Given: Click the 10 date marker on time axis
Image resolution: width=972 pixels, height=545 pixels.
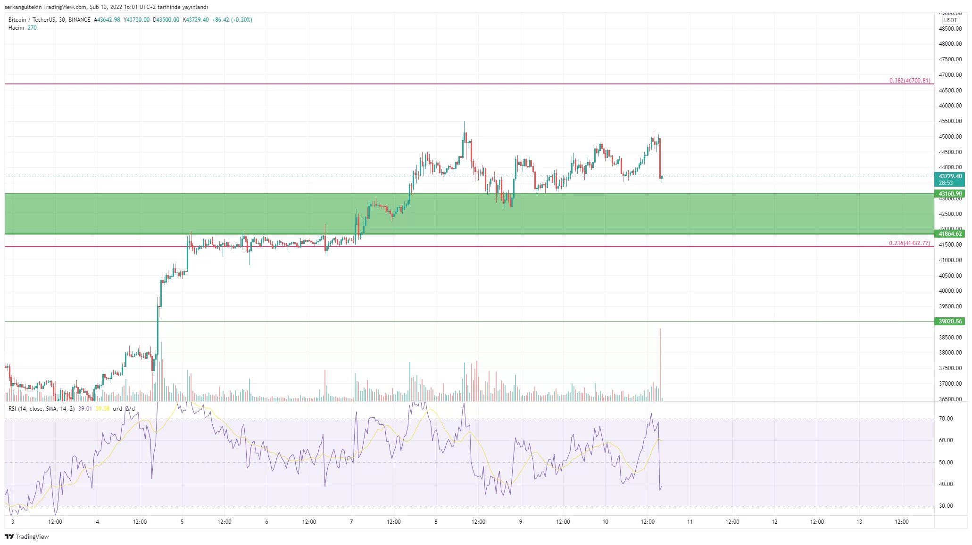Looking at the screenshot, I should [605, 522].
